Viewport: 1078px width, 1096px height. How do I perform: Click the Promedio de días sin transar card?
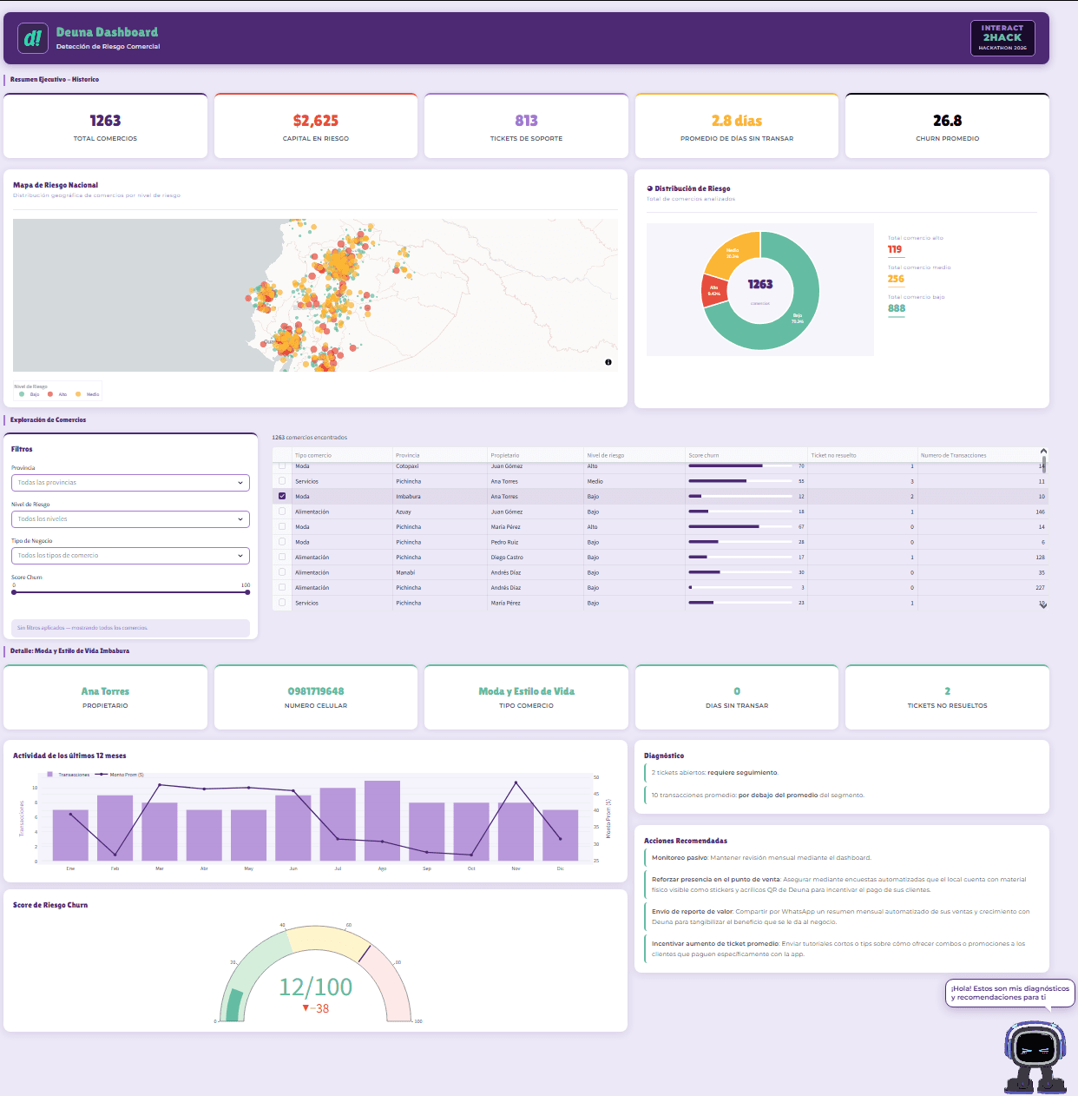[x=737, y=126]
